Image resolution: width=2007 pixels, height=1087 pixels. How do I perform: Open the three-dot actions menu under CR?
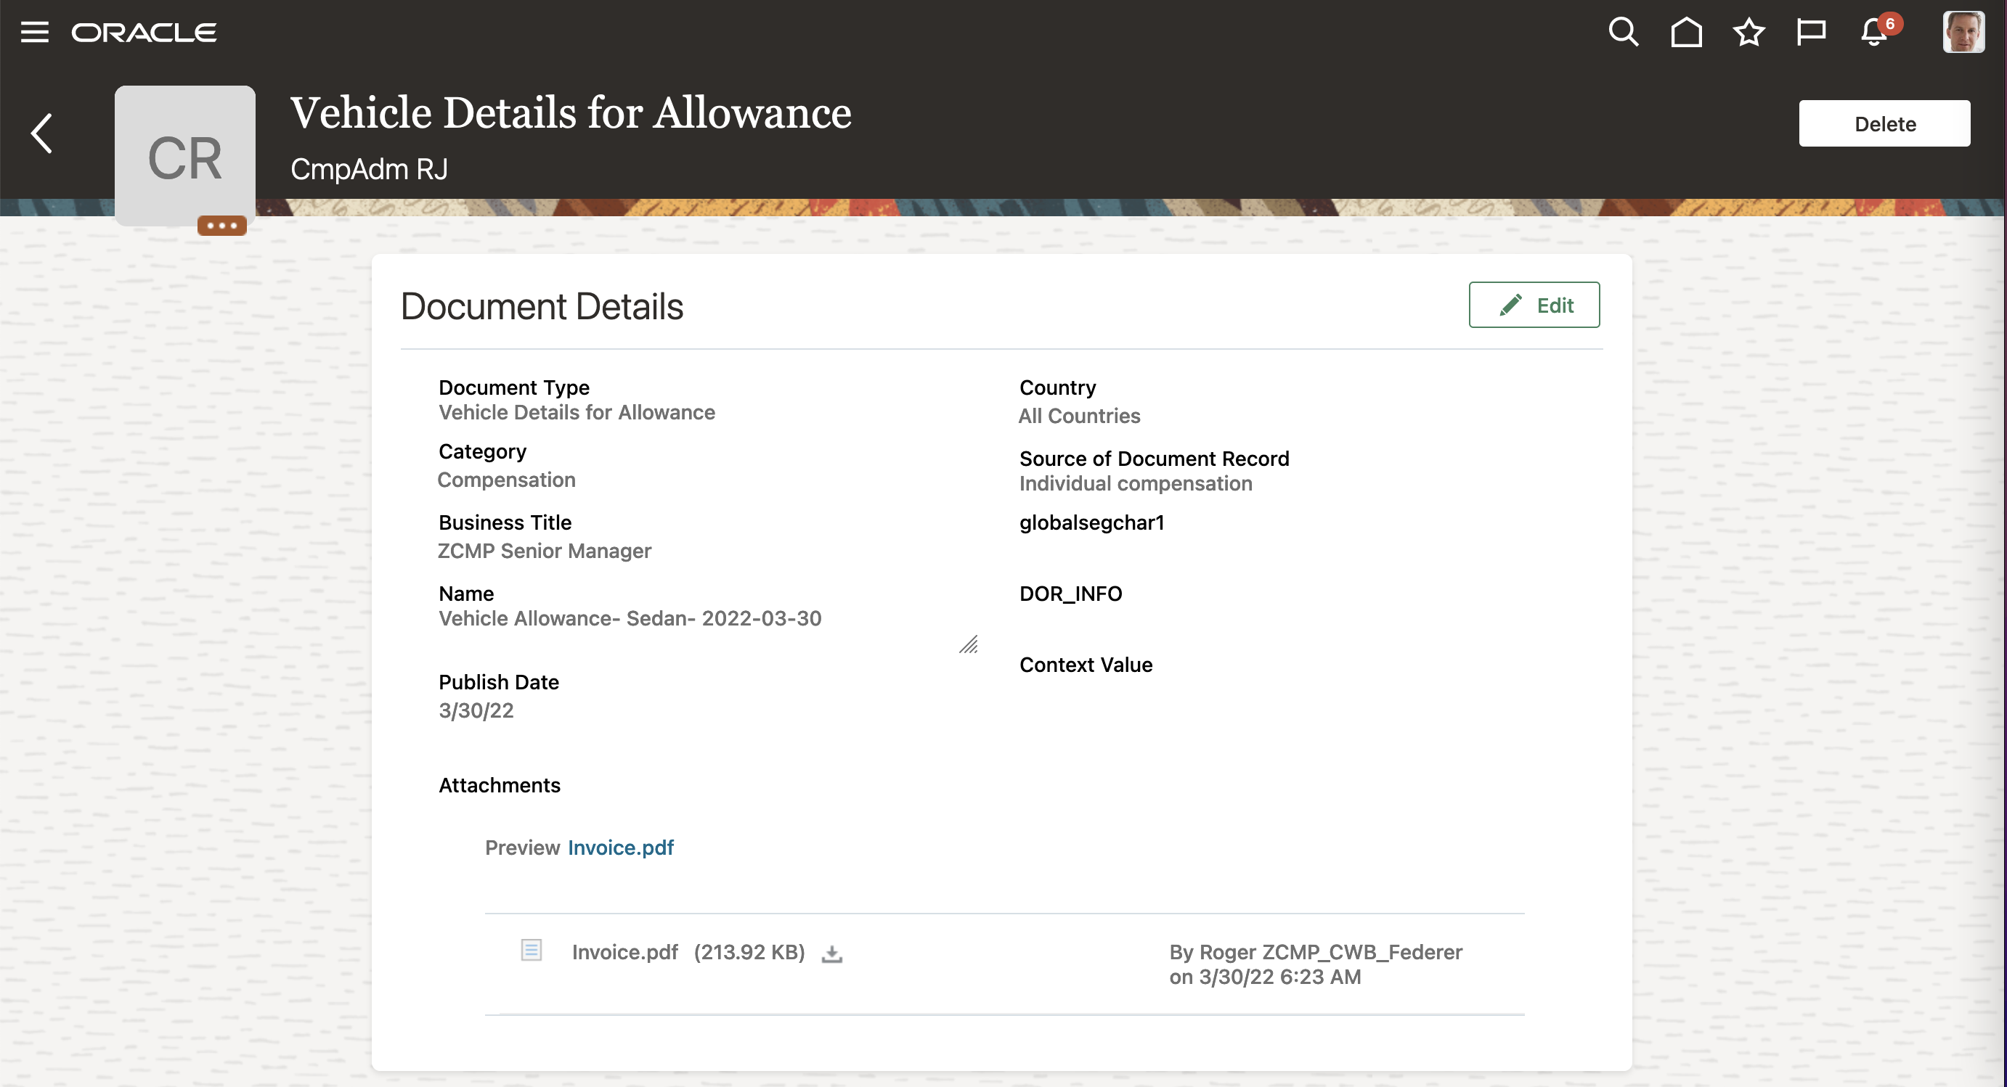pos(221,226)
